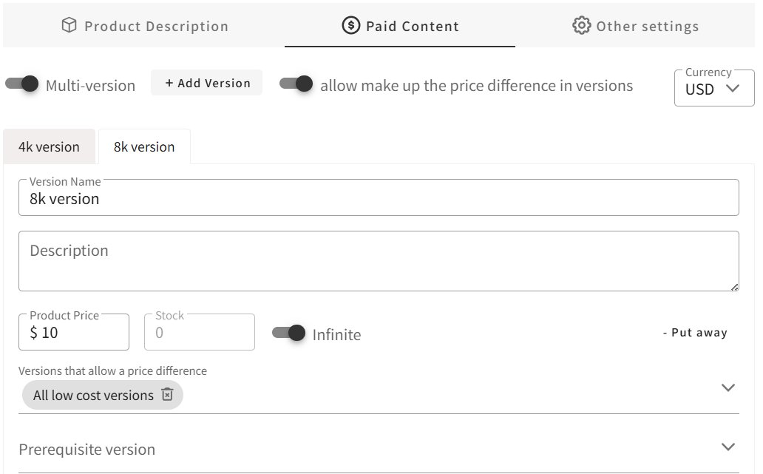
Task: Click the gear icon beside Other settings
Action: point(582,26)
